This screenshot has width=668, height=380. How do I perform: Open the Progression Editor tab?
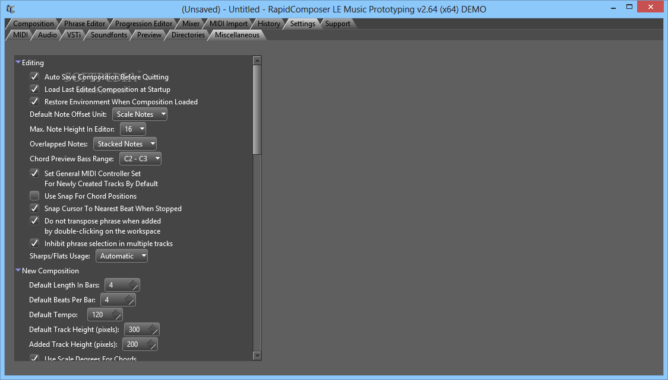(x=144, y=24)
